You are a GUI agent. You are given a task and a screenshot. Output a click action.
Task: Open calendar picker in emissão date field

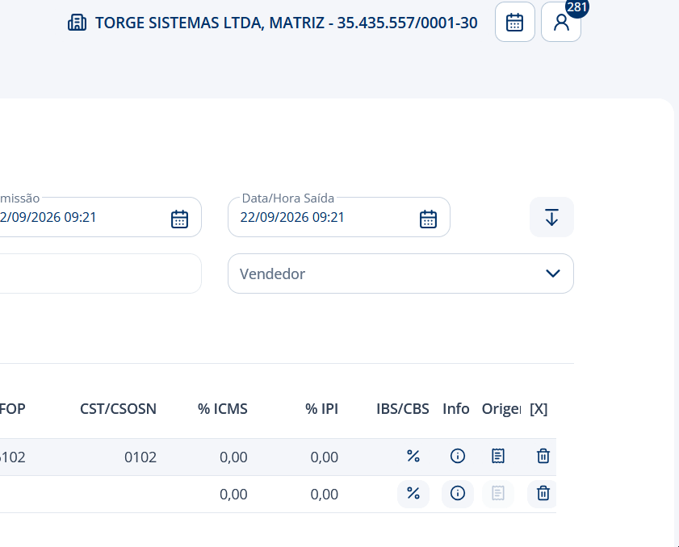tap(179, 219)
